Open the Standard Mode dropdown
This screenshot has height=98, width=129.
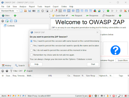click(10, 11)
